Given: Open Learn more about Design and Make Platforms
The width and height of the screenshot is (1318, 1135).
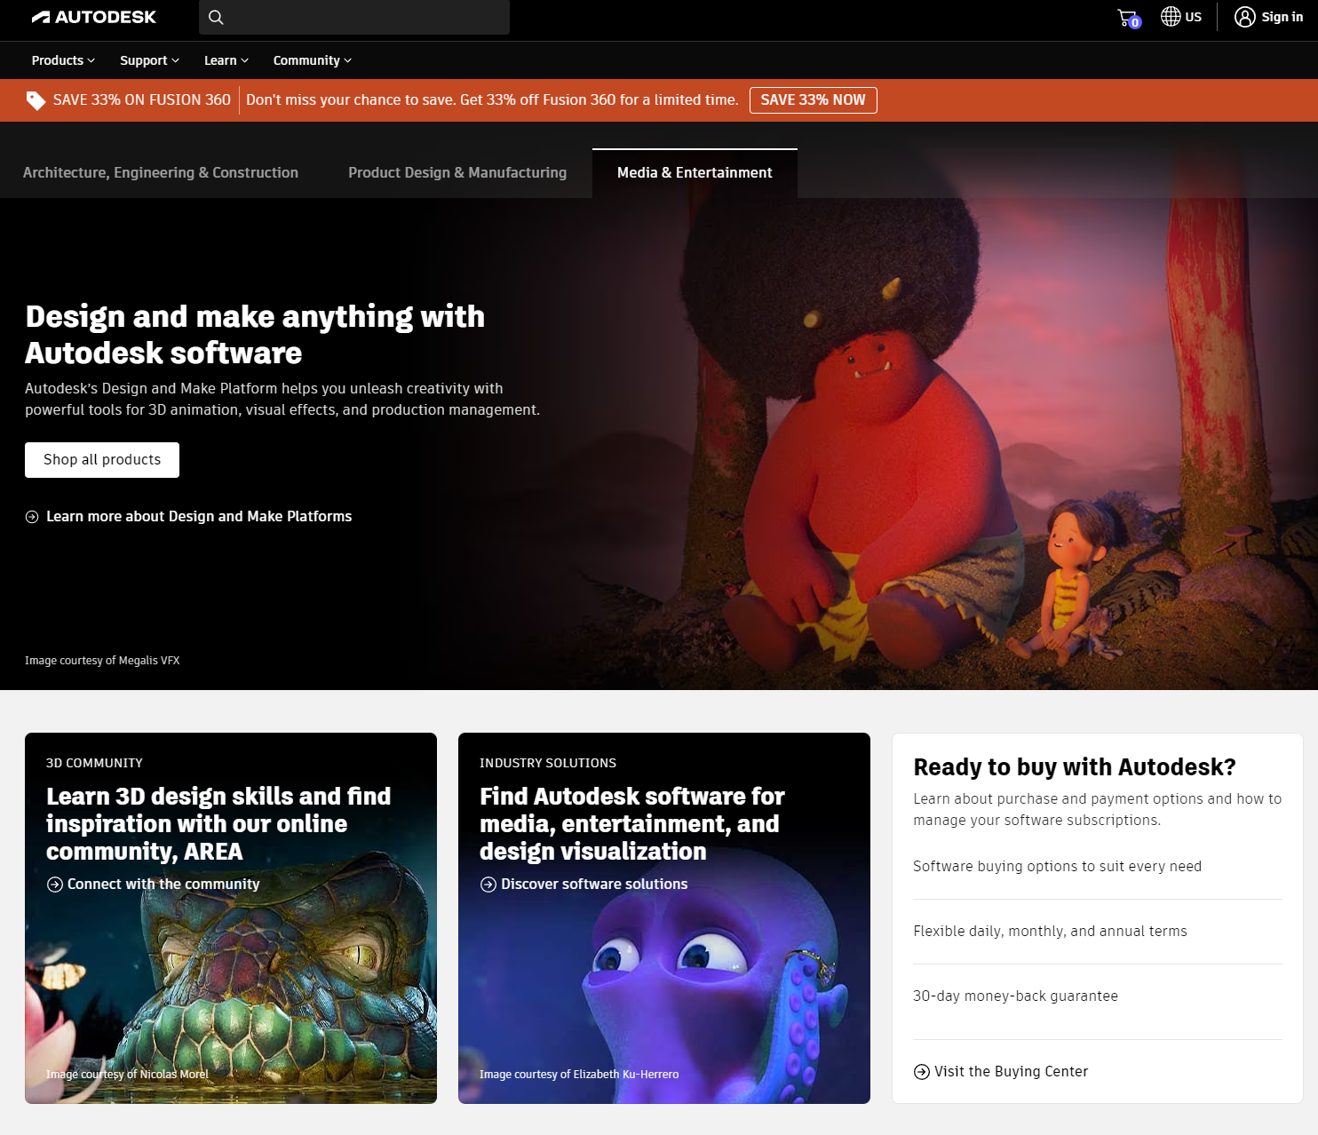Looking at the screenshot, I should click(199, 517).
